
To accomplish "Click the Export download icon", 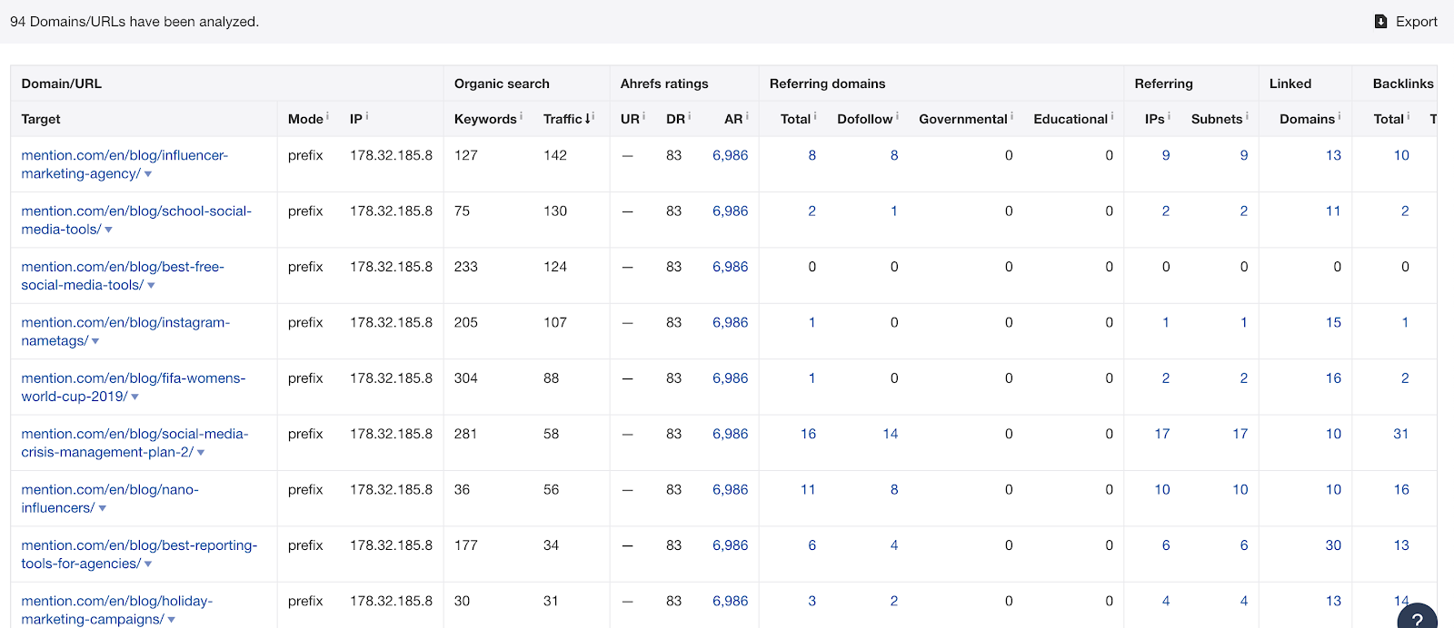I will (1380, 22).
